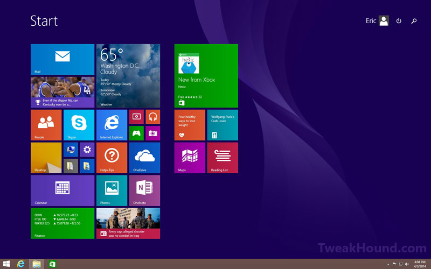Screen dimensions: 431x269
Task: Open the Reading List tile
Action: [x=223, y=158]
